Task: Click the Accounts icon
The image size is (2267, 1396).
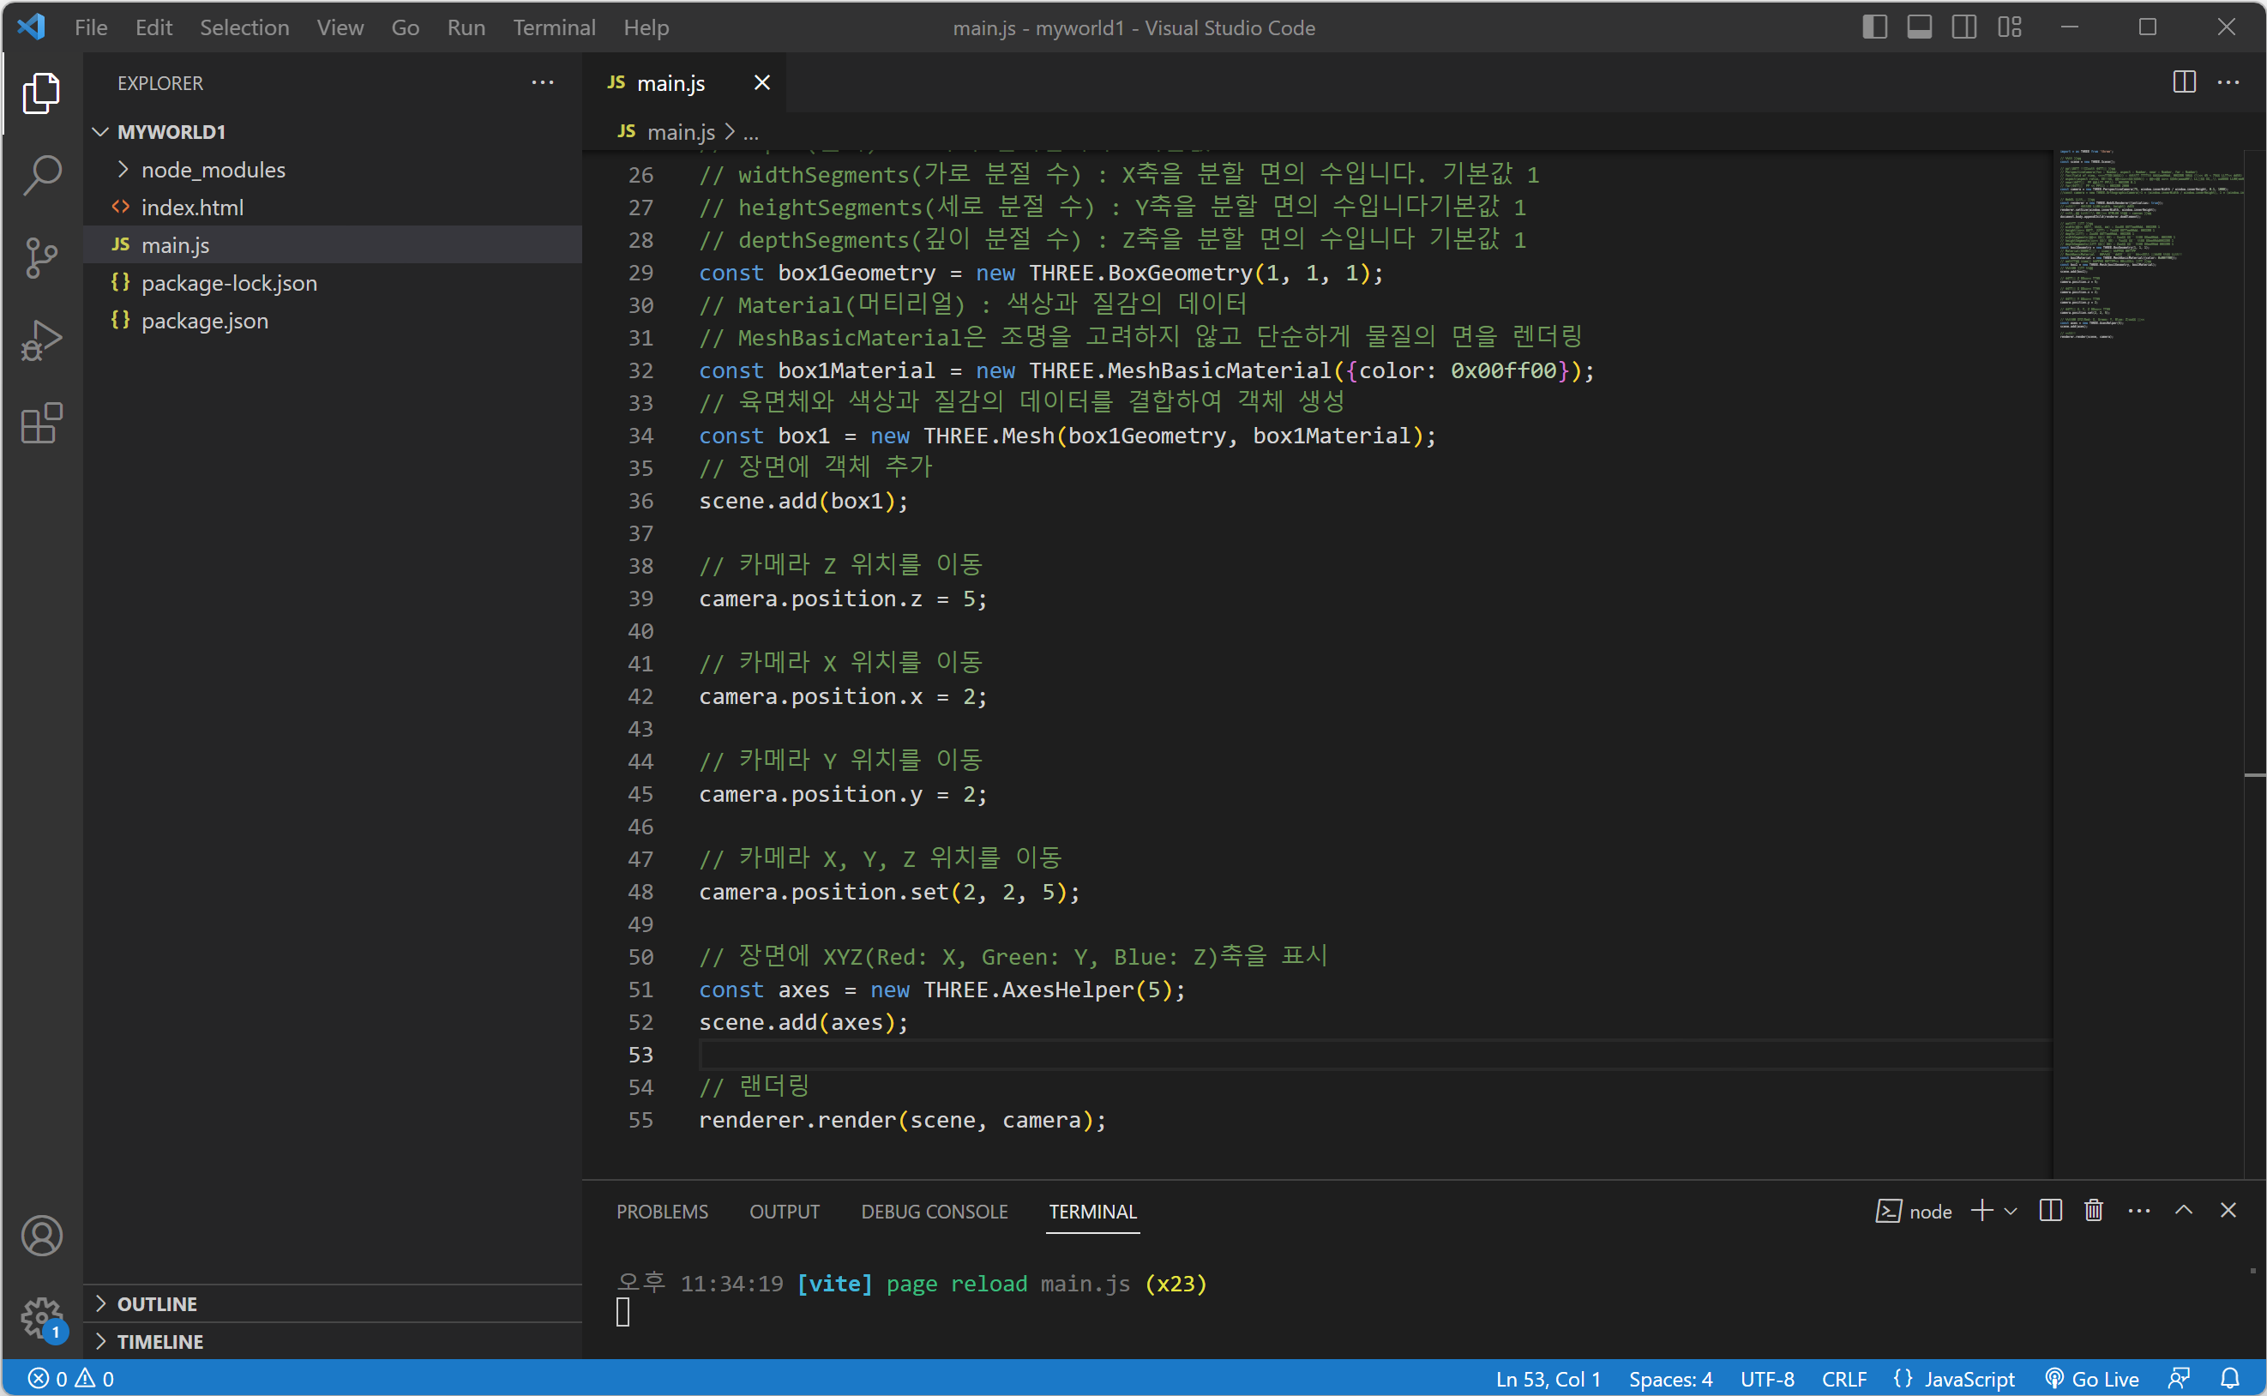Action: click(41, 1236)
